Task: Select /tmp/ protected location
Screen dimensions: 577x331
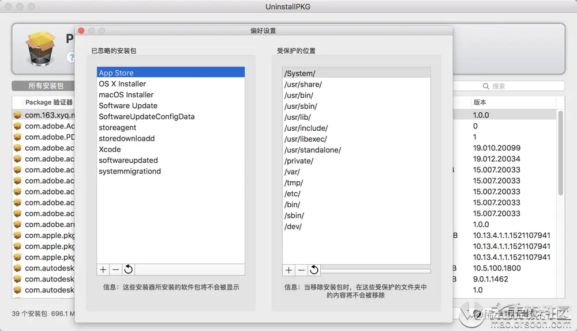Action: [357, 182]
